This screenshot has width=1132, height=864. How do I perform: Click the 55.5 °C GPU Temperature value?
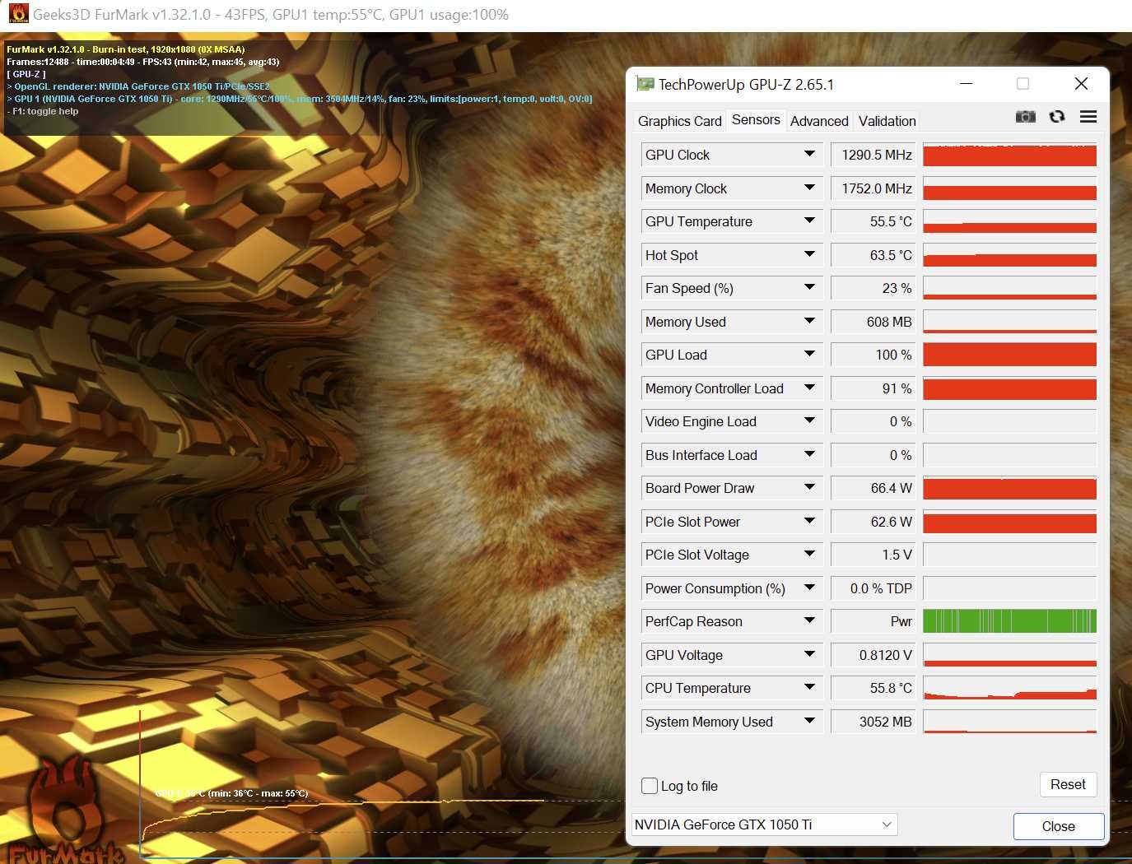(873, 221)
